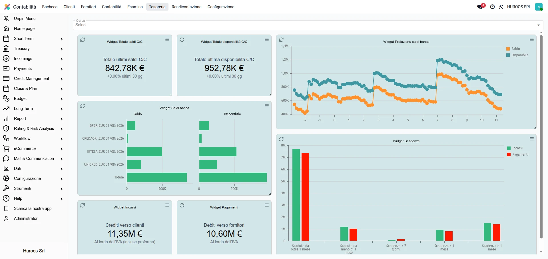Image resolution: width=548 pixels, height=259 pixels.
Task: Expand the Treasury submenu arrow
Action: pos(62,49)
